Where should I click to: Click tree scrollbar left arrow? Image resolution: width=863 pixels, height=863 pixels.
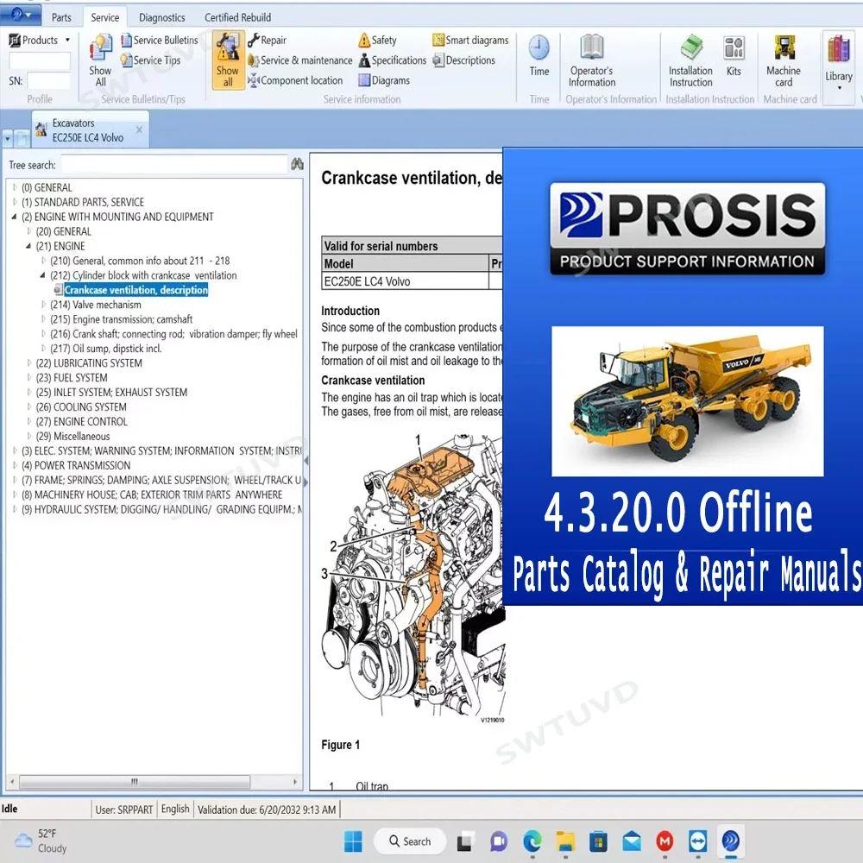[12, 782]
